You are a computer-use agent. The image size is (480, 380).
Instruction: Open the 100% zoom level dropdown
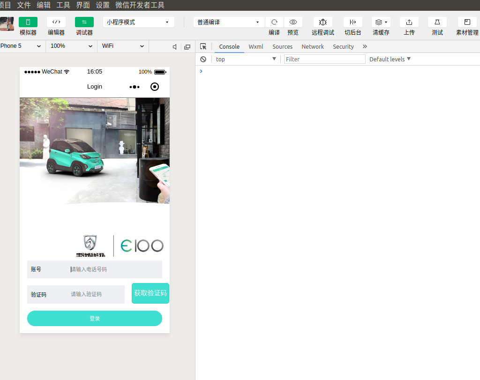pyautogui.click(x=71, y=46)
